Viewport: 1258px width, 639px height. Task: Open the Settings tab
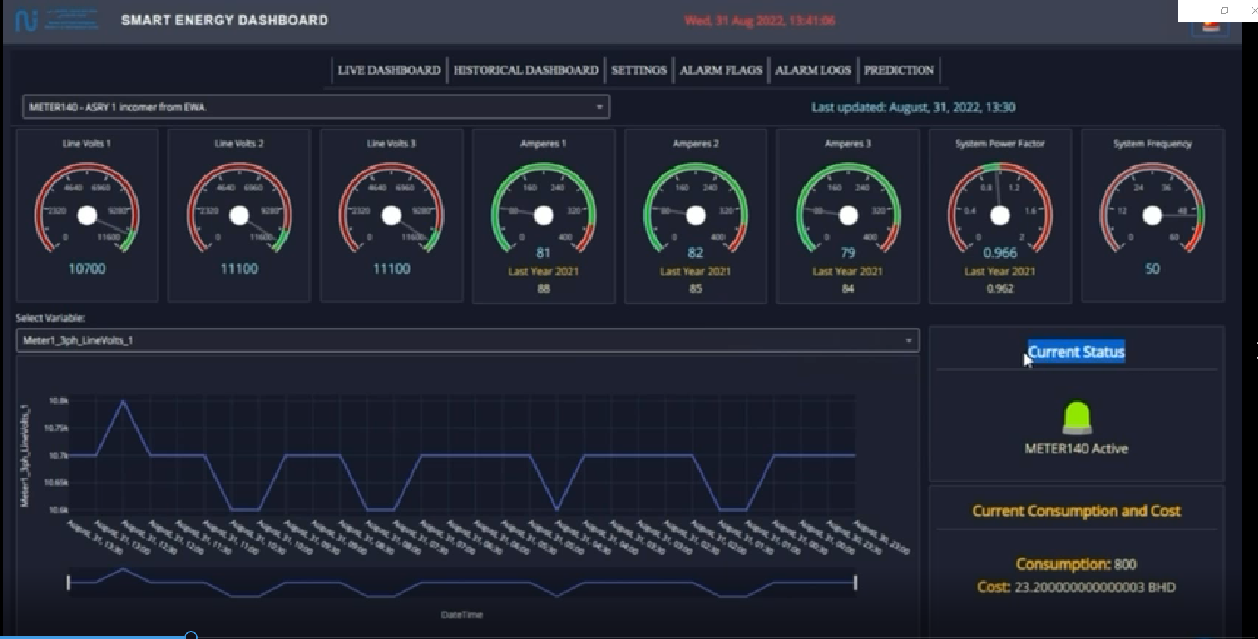coord(638,70)
